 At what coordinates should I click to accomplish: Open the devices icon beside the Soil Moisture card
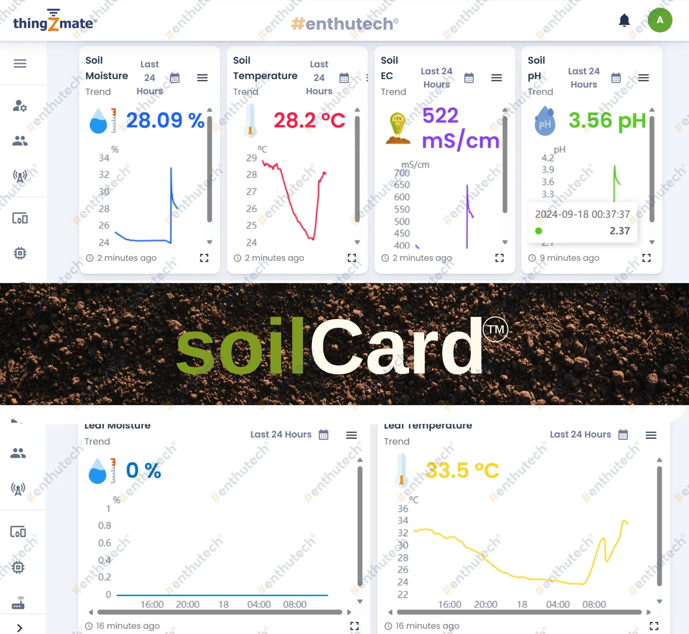point(20,219)
